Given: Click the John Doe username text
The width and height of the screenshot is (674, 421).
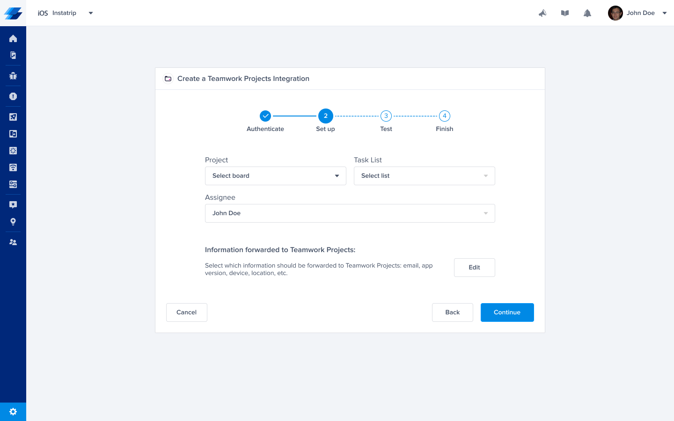Looking at the screenshot, I should point(641,13).
